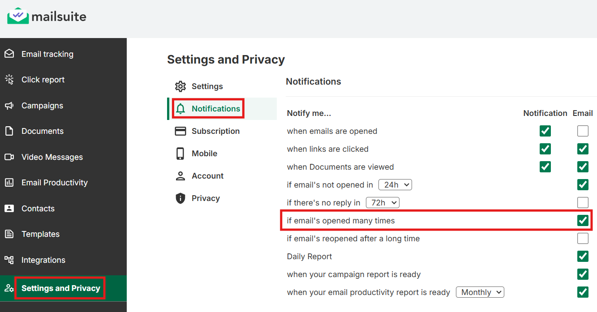Open the Settings tab

coord(207,86)
